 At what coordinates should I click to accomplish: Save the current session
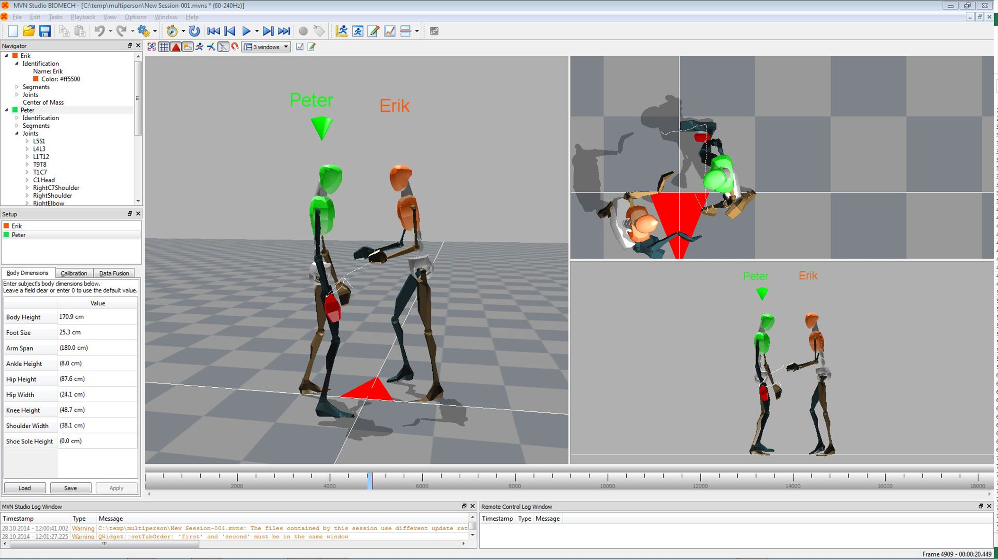[x=45, y=31]
